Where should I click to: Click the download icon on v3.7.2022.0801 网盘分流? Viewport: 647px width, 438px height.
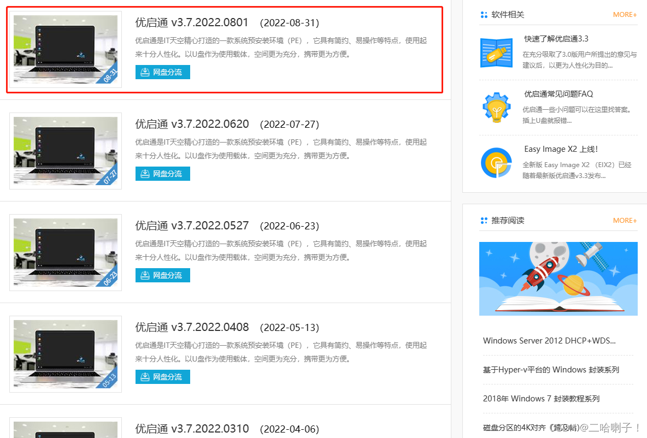(x=145, y=72)
